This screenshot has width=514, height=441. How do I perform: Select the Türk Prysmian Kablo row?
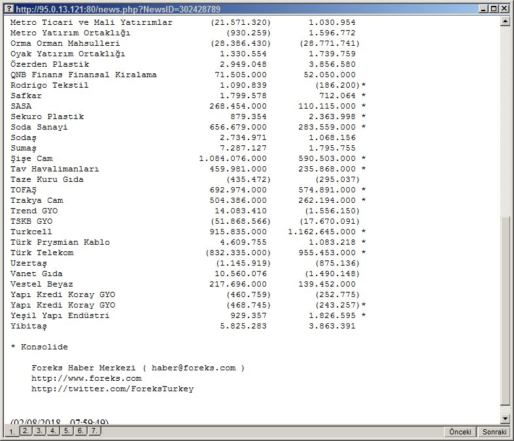click(188, 242)
